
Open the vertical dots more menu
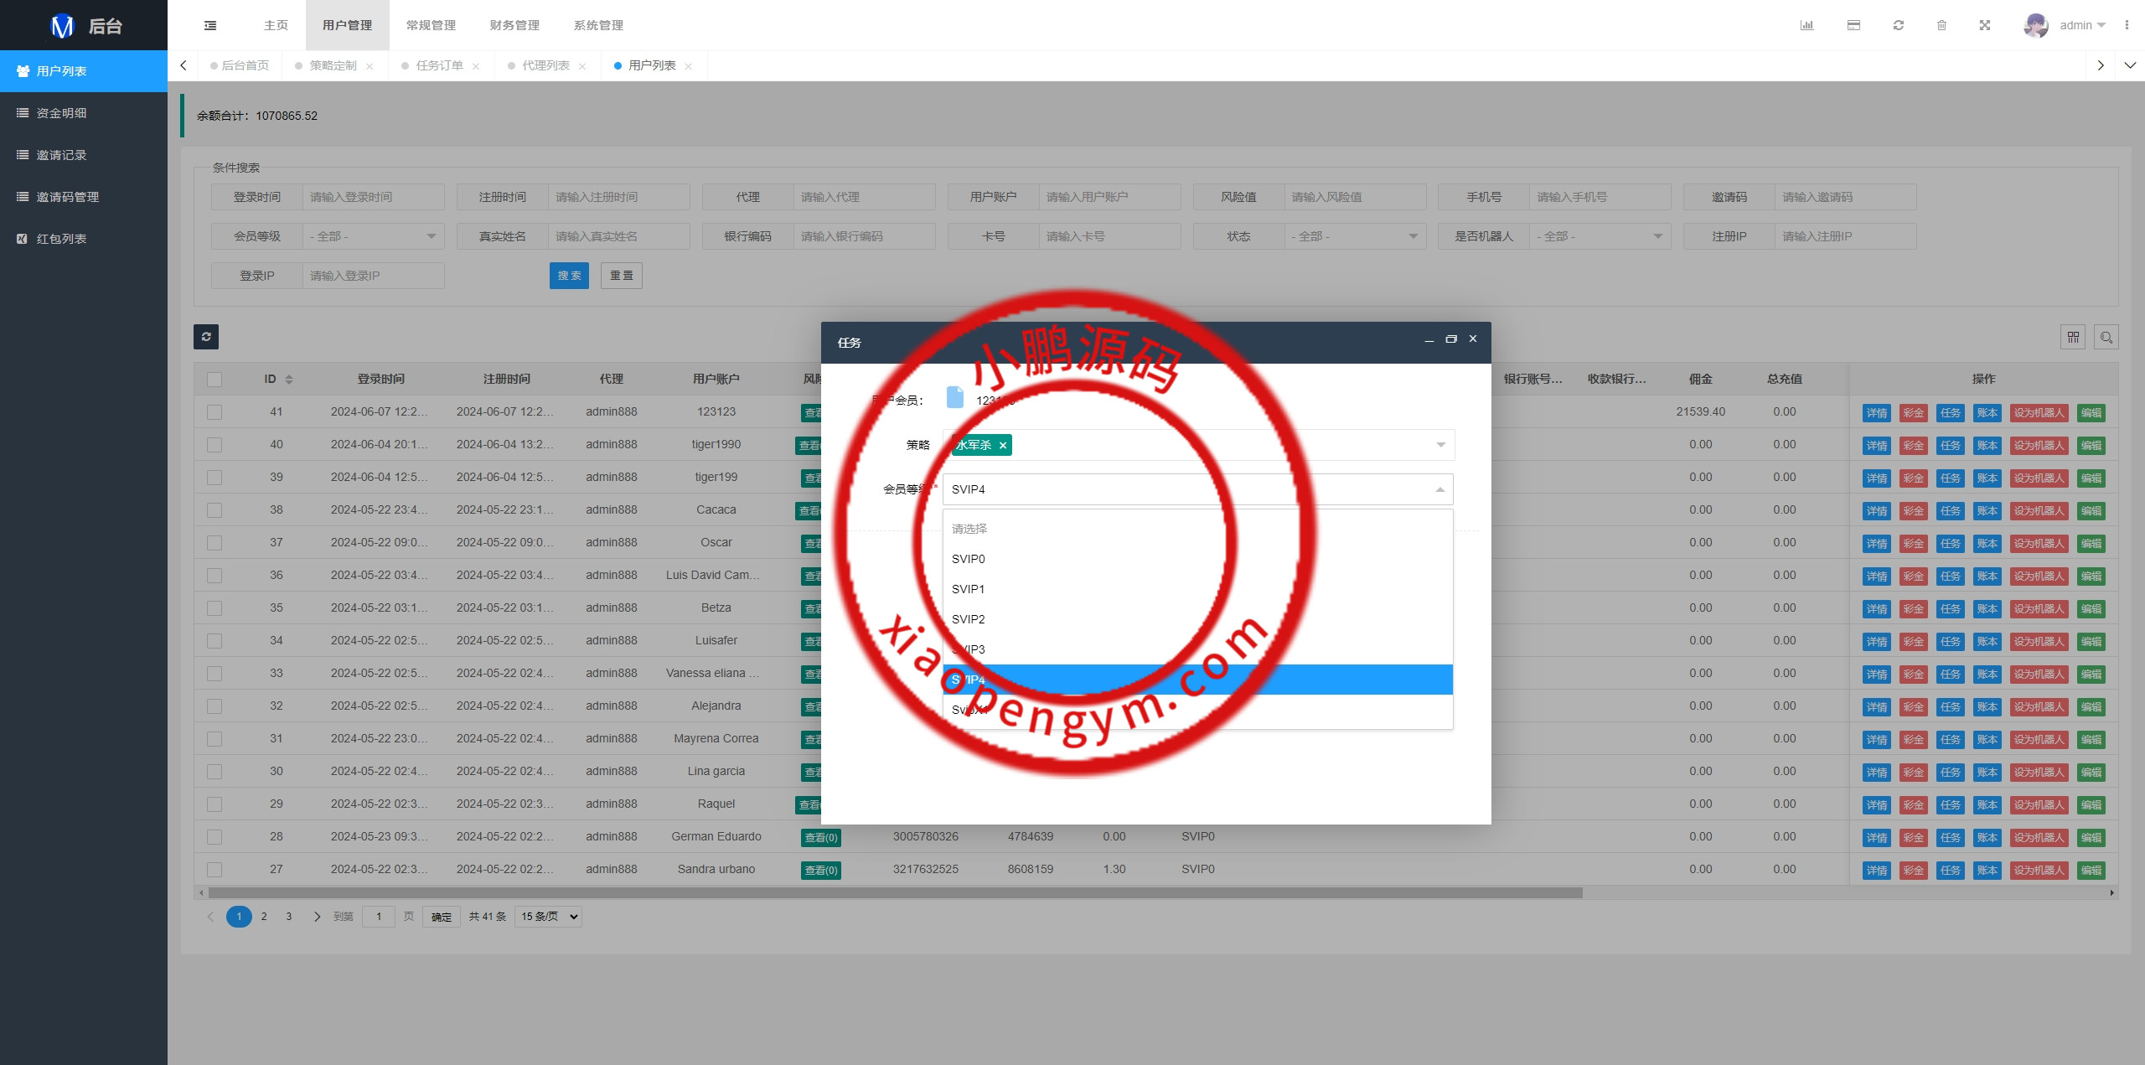2127,25
